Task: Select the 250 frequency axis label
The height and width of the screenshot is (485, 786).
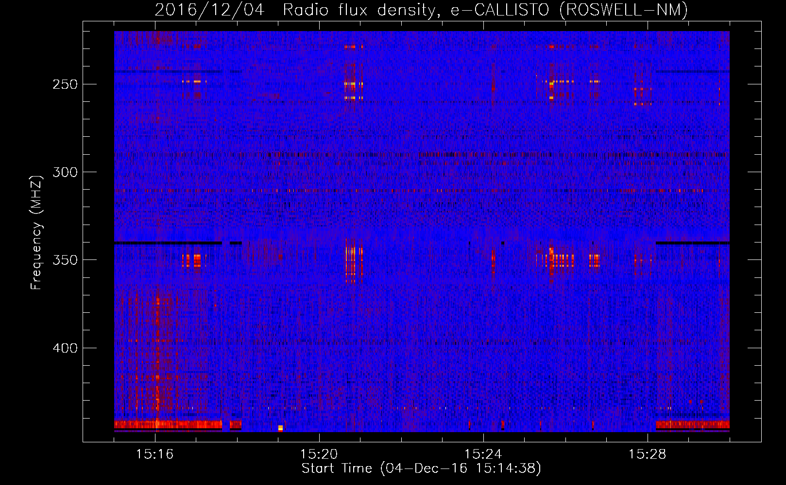Action: pos(65,84)
